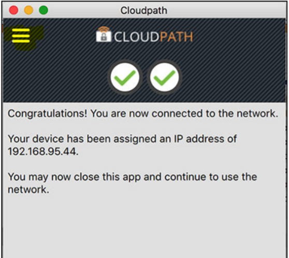Click the Cloudpath window title text
The height and width of the screenshot is (258, 289).
click(x=144, y=10)
